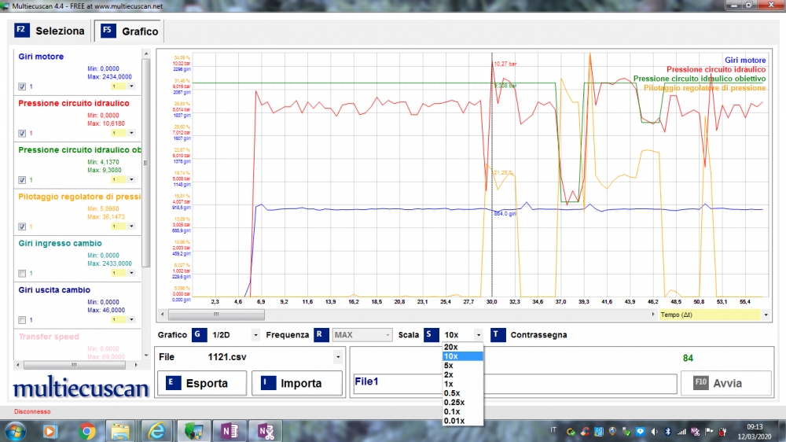Click the Windows Start button
The image size is (786, 442).
(15, 430)
